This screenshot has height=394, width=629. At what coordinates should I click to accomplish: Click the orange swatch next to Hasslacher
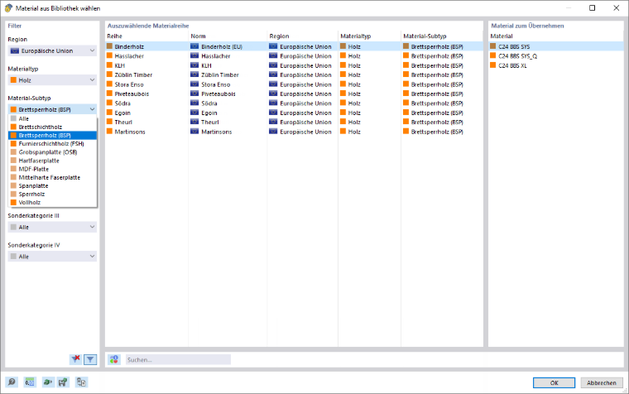109,55
